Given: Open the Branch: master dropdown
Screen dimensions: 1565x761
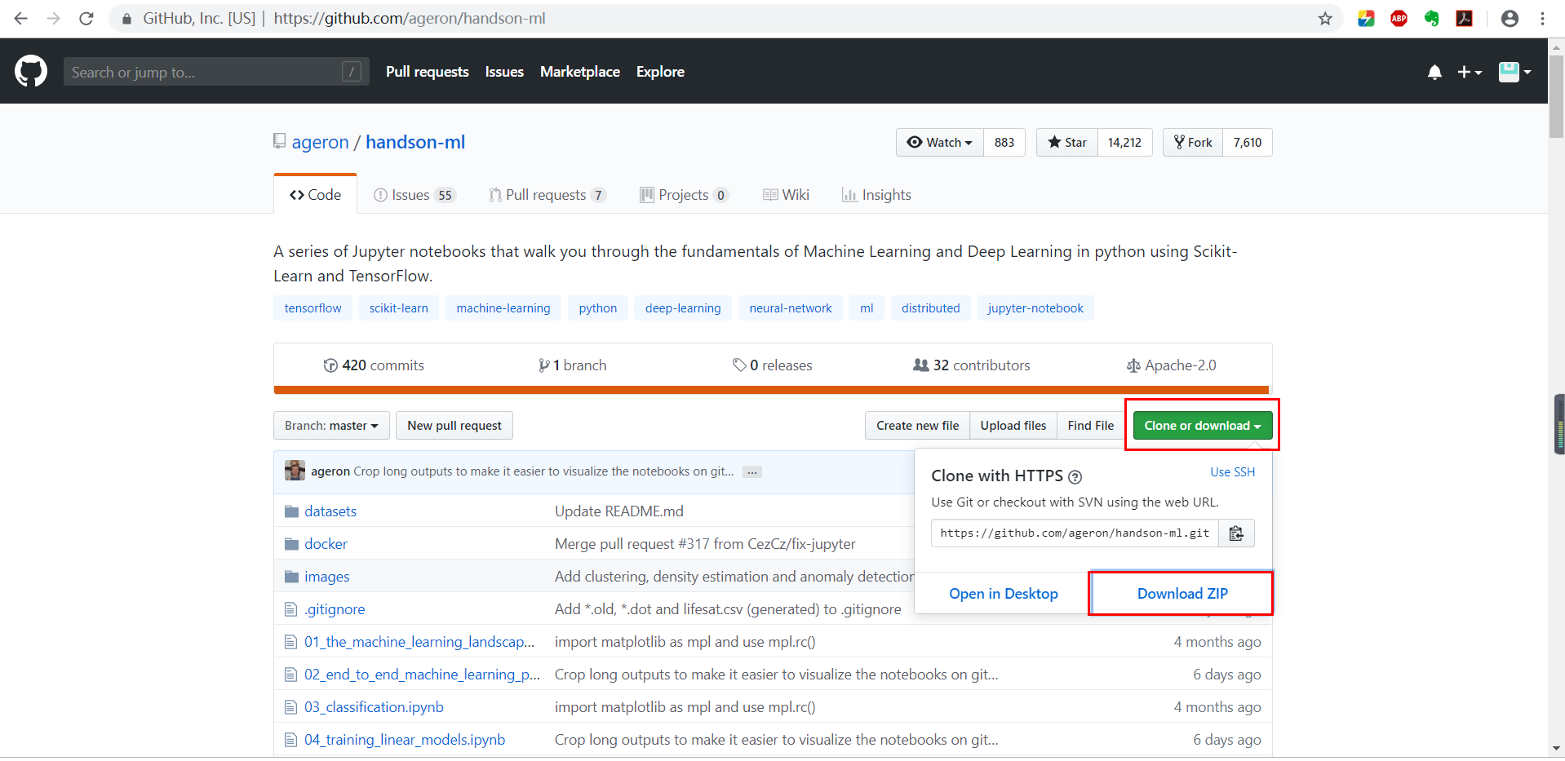Looking at the screenshot, I should pos(331,426).
